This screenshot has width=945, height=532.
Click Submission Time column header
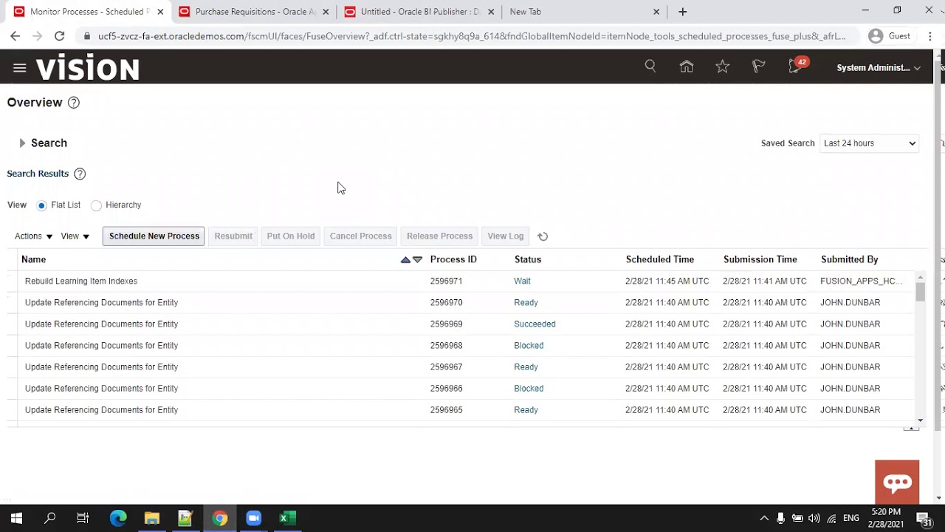pos(760,259)
